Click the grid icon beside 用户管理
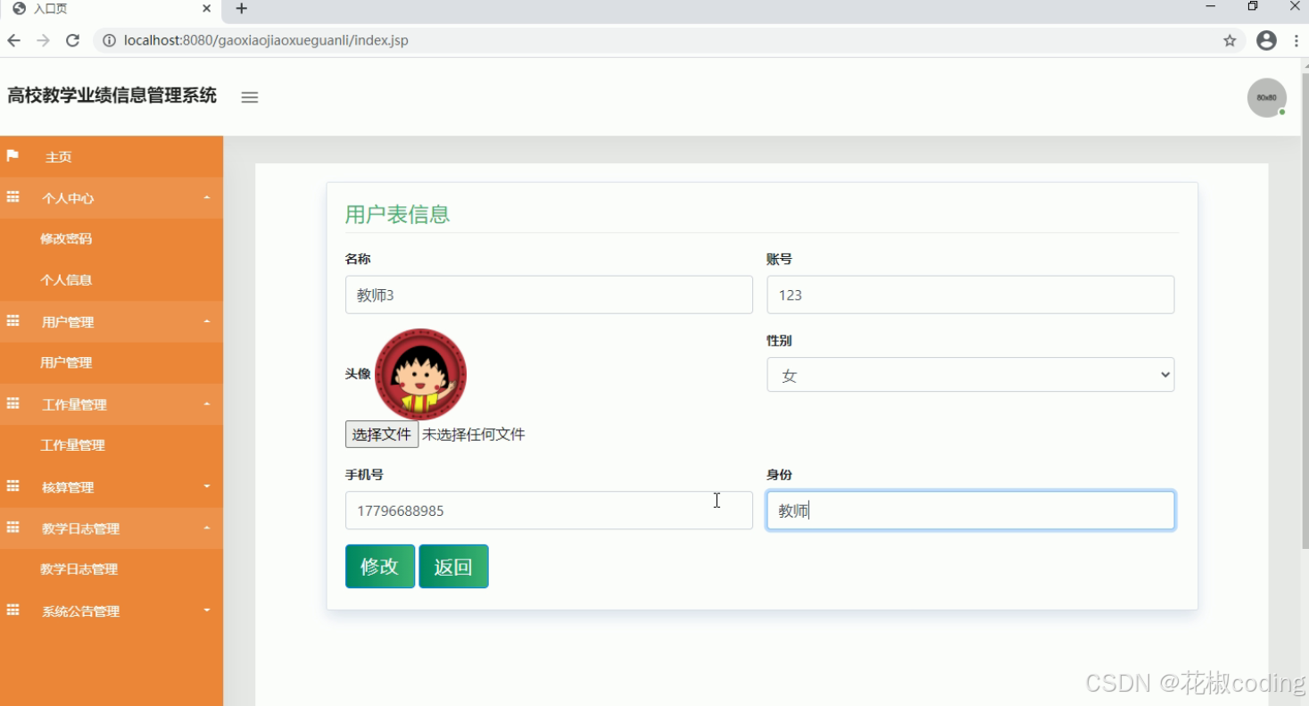 pos(12,321)
